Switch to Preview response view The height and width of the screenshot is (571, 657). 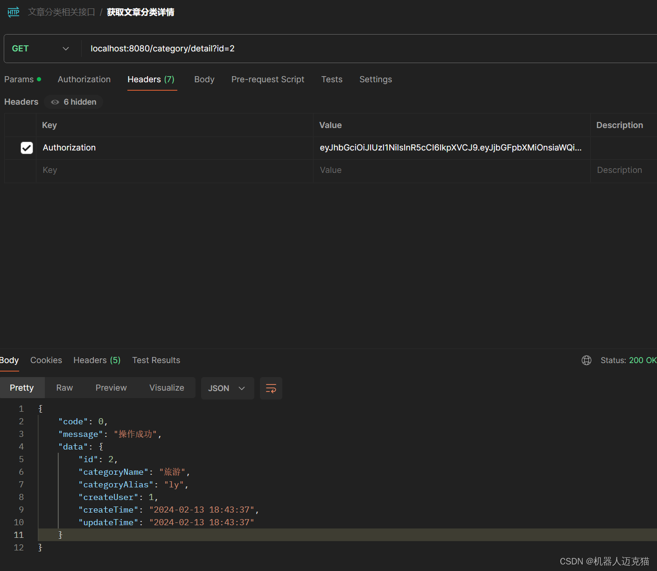111,388
